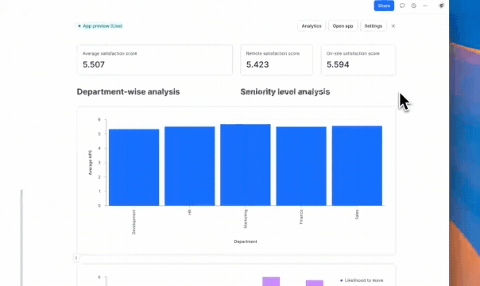
Task: Toggle the Likelihood to leave legend item
Action: (x=362, y=280)
